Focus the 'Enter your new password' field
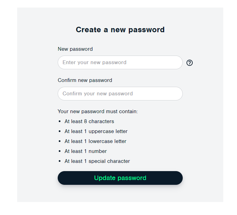 (120, 62)
